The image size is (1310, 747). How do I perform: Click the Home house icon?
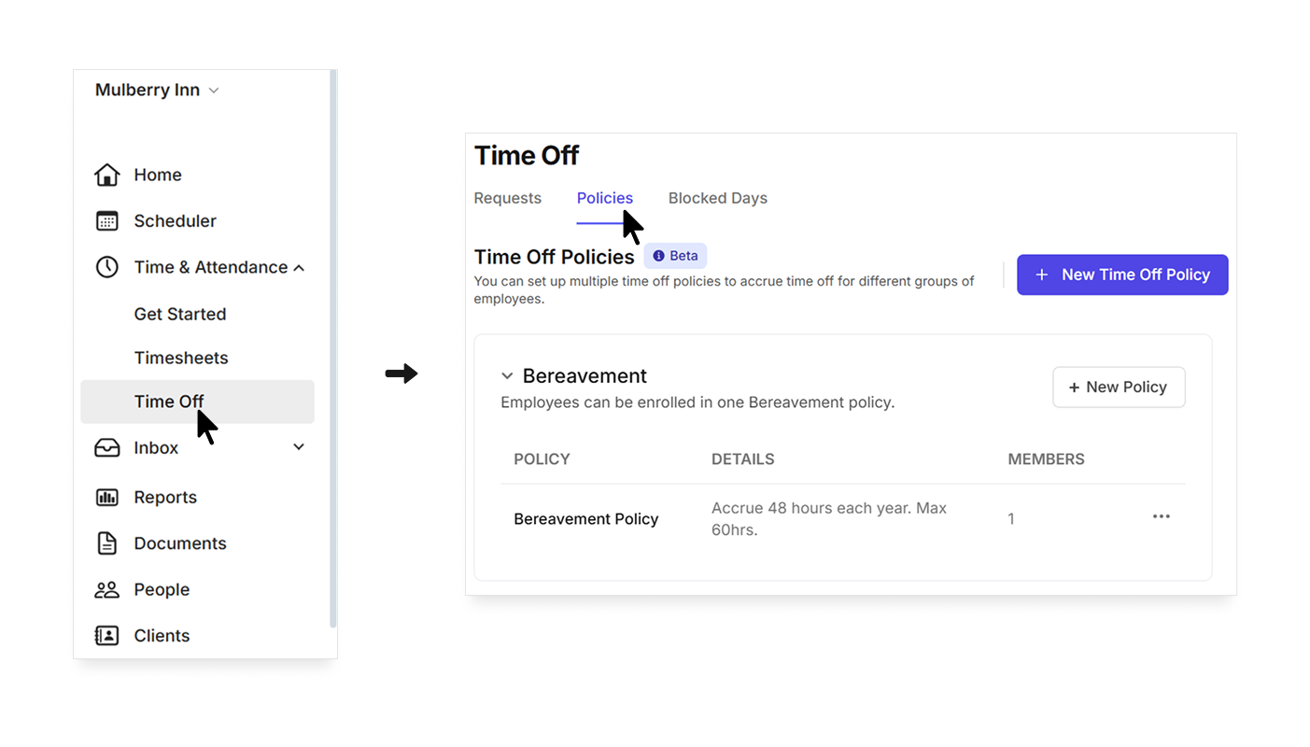[107, 175]
